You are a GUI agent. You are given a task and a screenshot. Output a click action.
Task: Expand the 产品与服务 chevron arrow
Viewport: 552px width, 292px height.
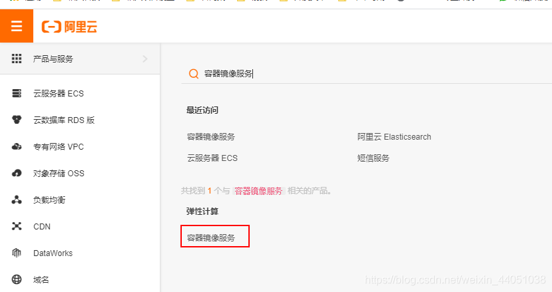pos(145,59)
